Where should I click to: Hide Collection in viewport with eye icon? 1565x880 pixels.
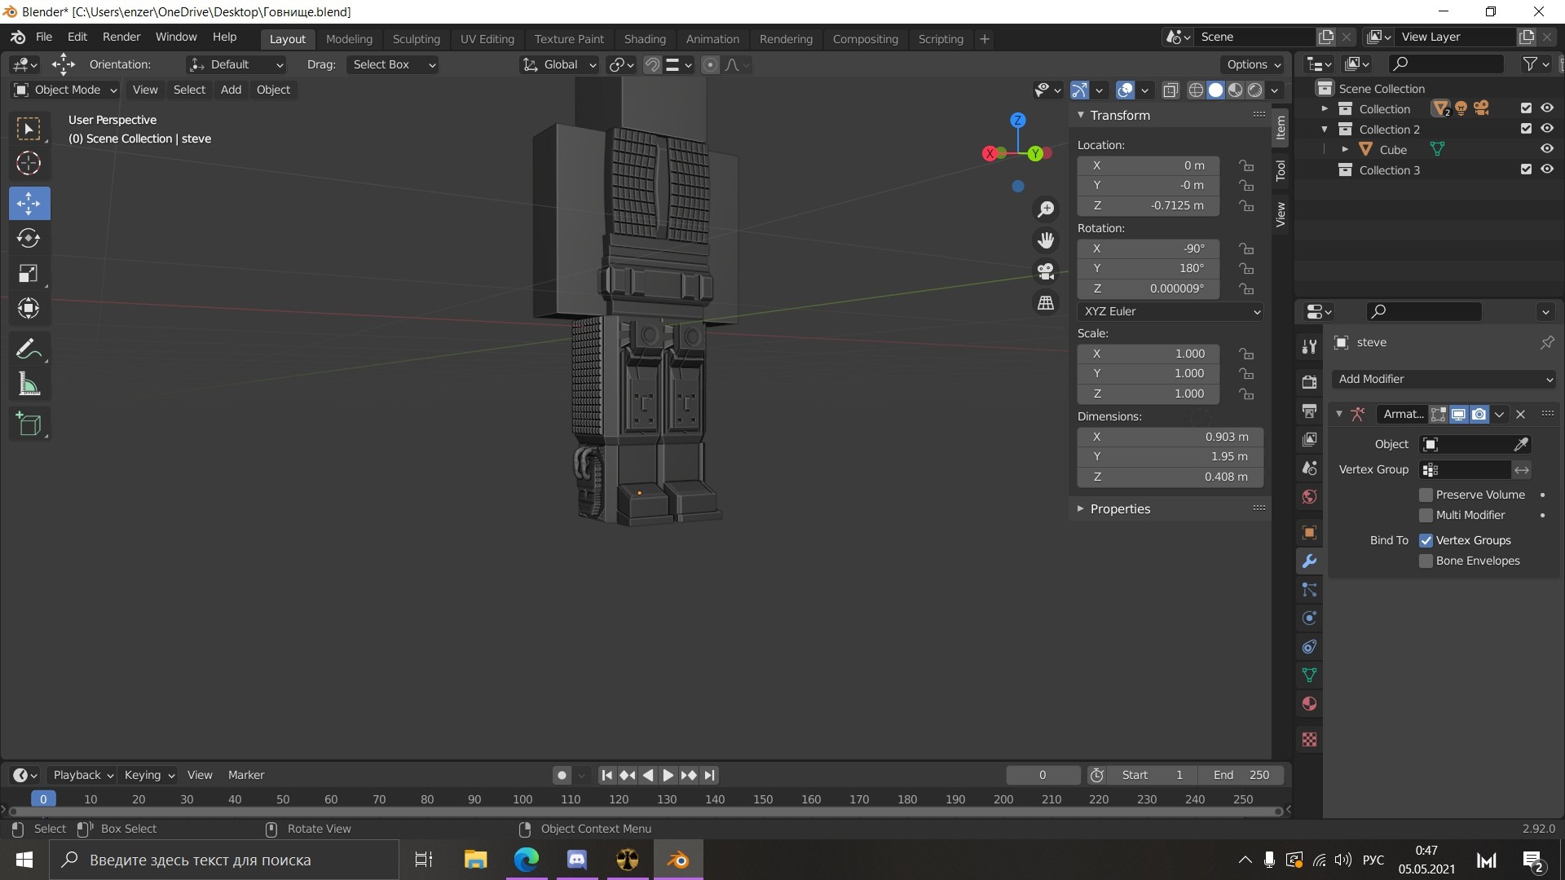coord(1546,108)
